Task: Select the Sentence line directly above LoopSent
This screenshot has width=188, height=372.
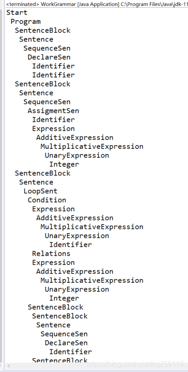Action: [x=36, y=182]
